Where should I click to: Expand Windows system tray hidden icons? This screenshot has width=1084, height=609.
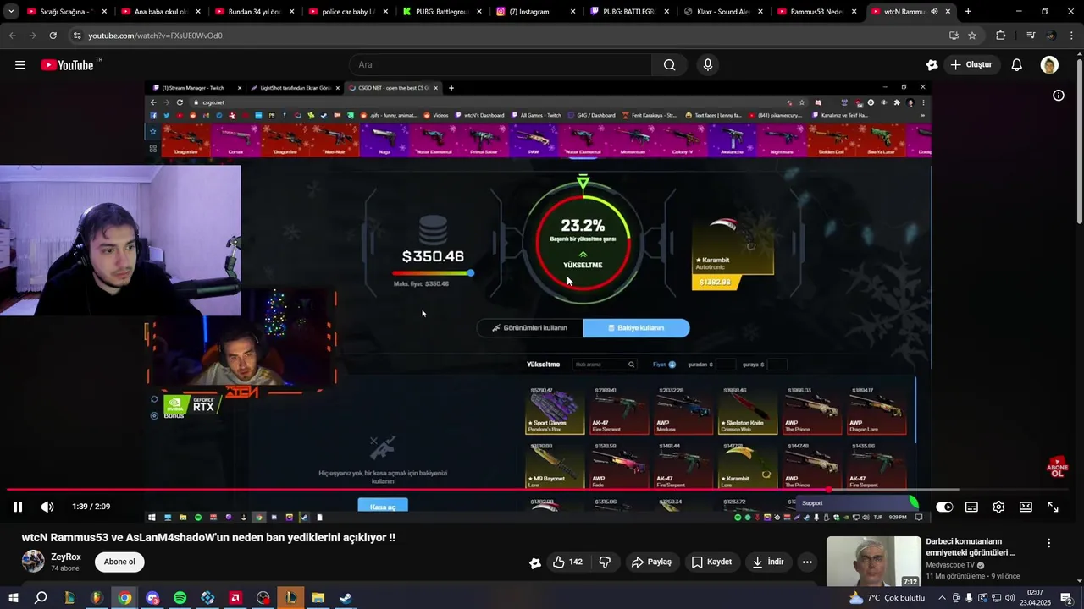tap(942, 598)
